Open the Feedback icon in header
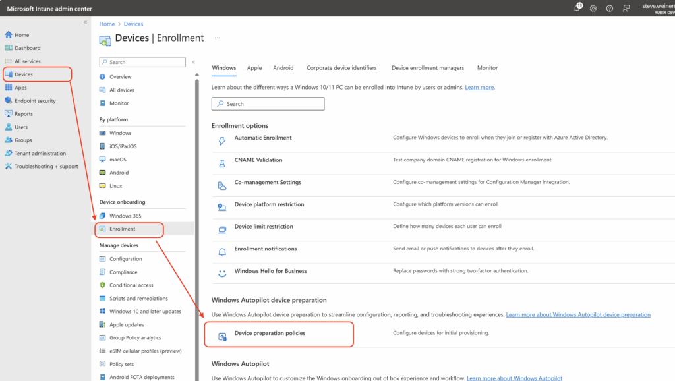This screenshot has height=381, width=675. [x=626, y=8]
